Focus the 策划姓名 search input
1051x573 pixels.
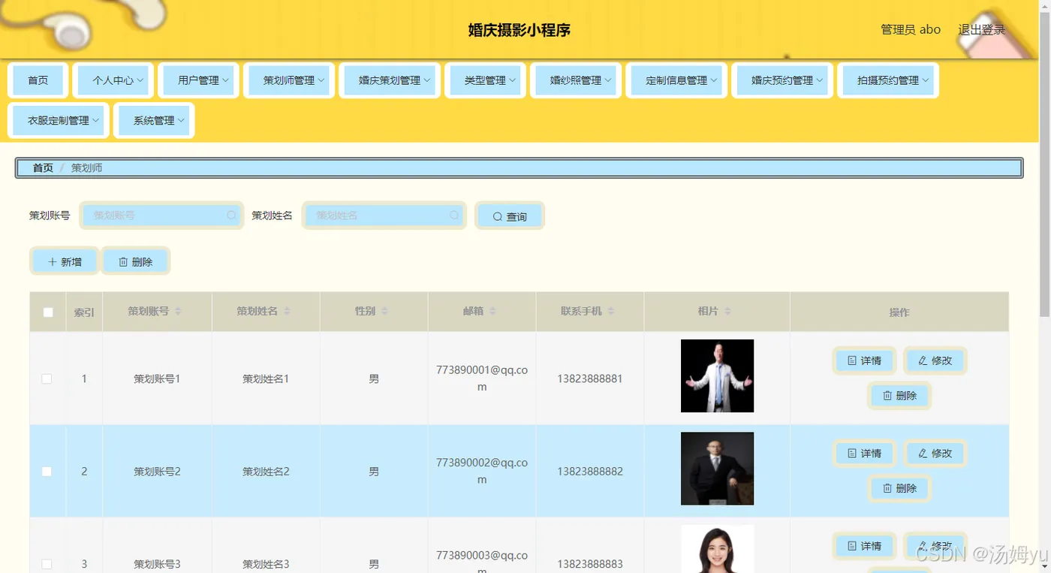[x=384, y=216]
